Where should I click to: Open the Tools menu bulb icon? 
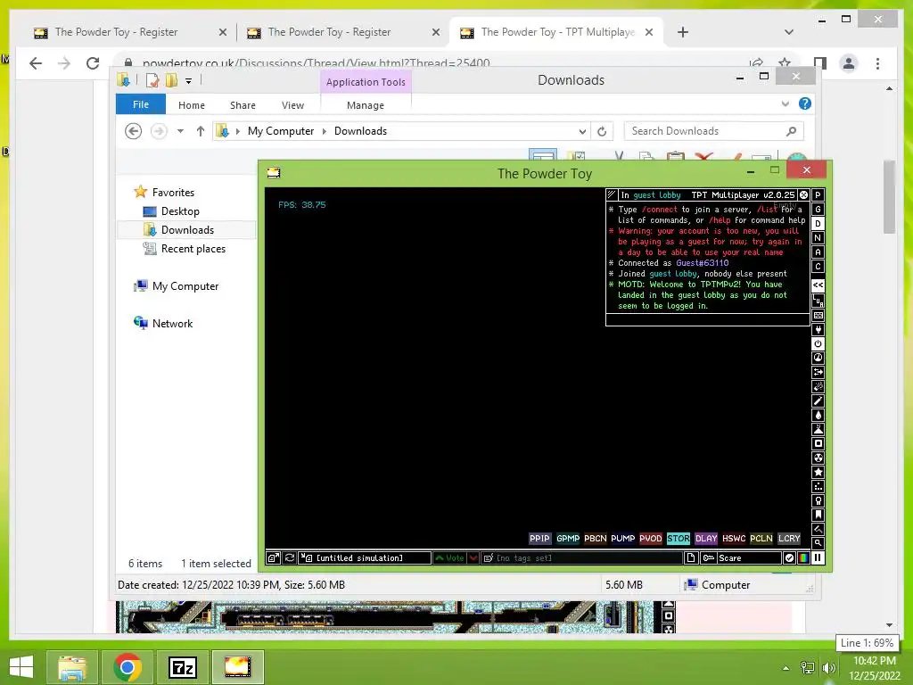(x=818, y=500)
